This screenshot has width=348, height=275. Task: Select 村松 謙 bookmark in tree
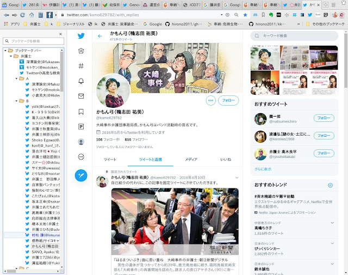pos(46,235)
